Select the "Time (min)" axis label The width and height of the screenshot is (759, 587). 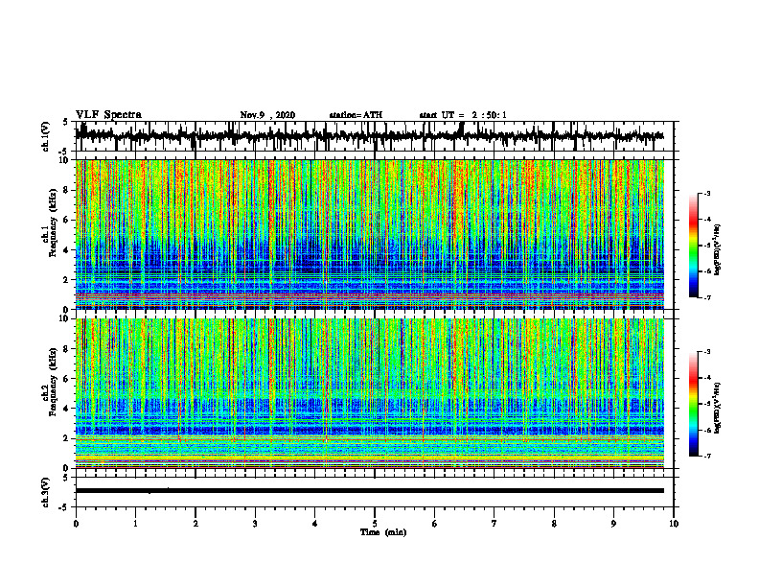click(383, 532)
